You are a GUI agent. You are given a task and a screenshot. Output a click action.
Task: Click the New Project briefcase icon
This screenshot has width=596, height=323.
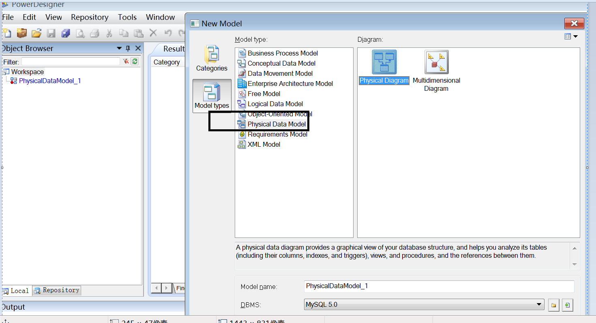click(21, 33)
